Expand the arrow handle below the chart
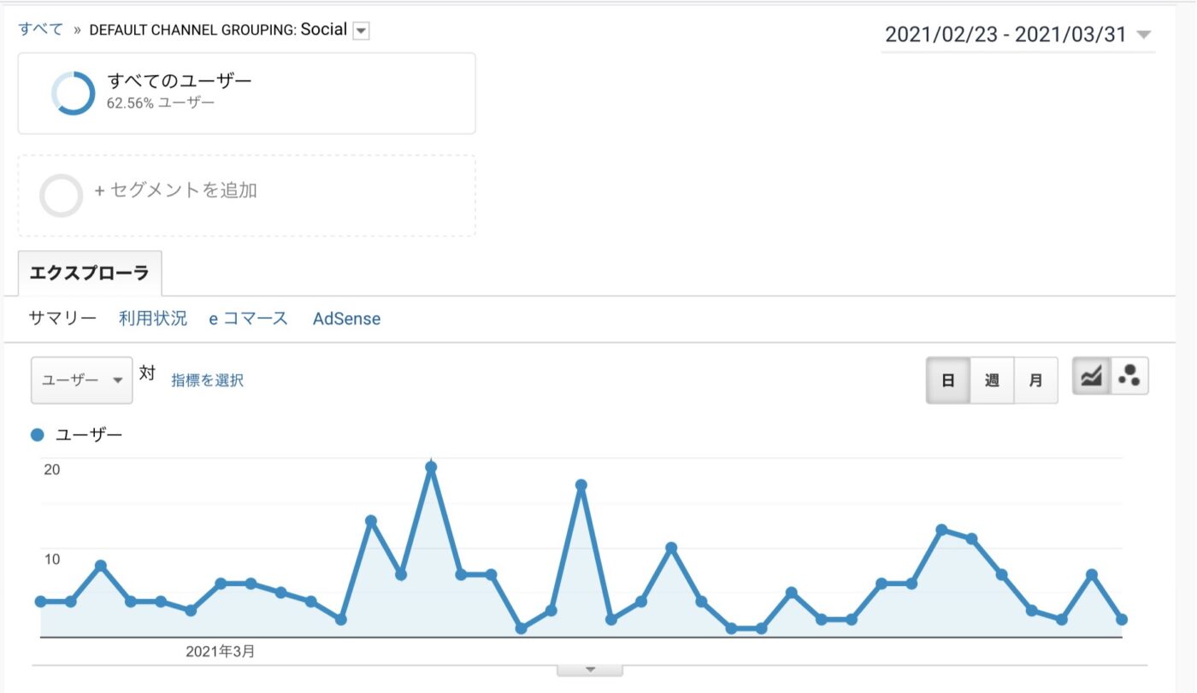 point(590,670)
